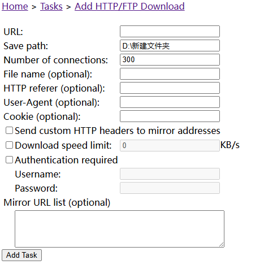Click the File name optional field
277x273 pixels.
point(170,74)
